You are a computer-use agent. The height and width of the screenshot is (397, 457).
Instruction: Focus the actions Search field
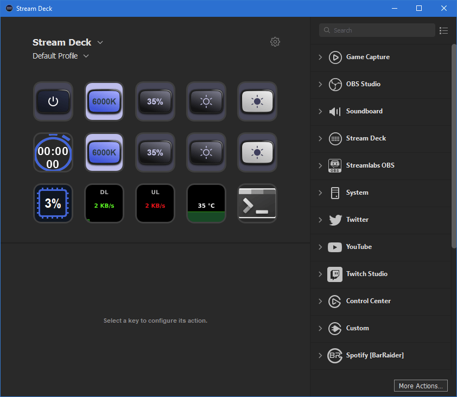tap(377, 30)
